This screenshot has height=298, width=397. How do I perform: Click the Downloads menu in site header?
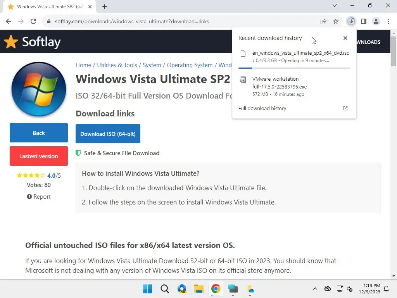pos(368,42)
